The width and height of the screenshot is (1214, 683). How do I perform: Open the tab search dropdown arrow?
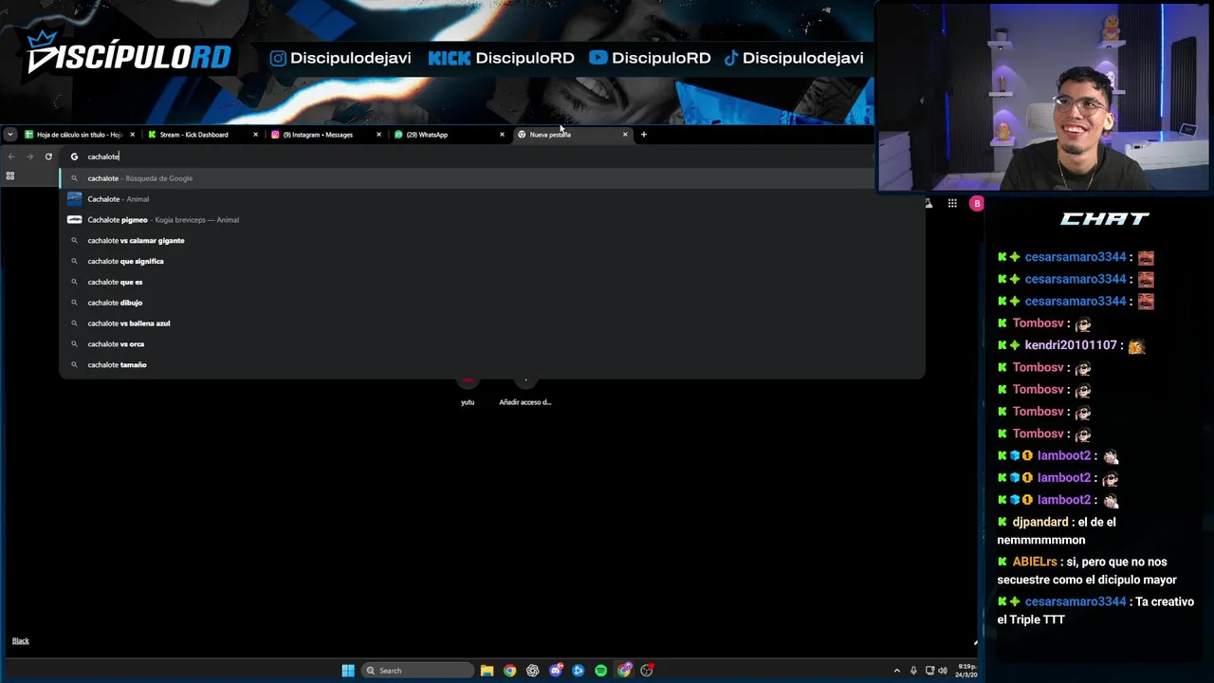[9, 135]
